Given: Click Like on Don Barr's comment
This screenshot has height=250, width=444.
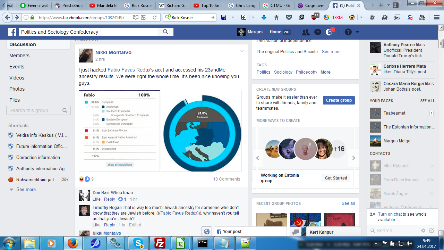Looking at the screenshot, I should coord(96,199).
